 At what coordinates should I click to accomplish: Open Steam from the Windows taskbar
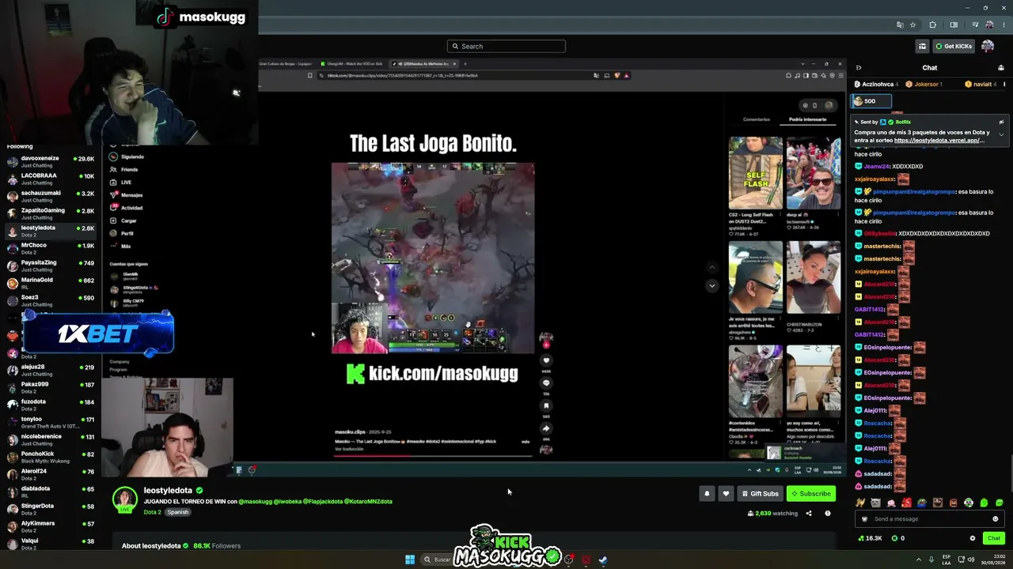tap(602, 560)
